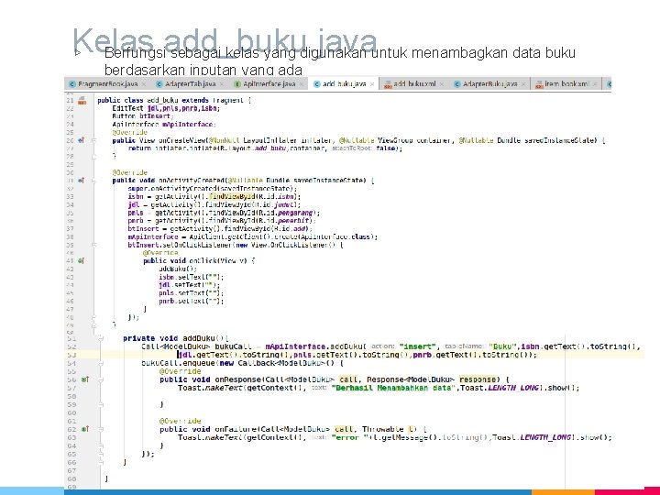
Task: Click the fold end marker at line 59
Action: click(x=101, y=404)
